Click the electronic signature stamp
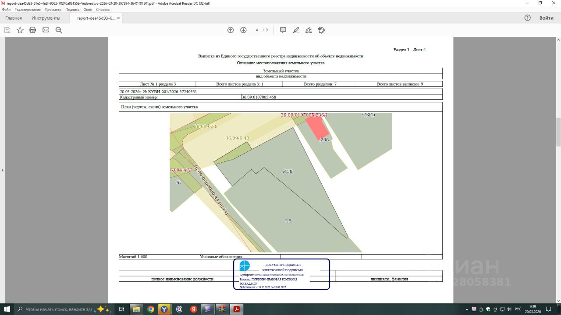The height and width of the screenshot is (315, 561). tap(281, 274)
